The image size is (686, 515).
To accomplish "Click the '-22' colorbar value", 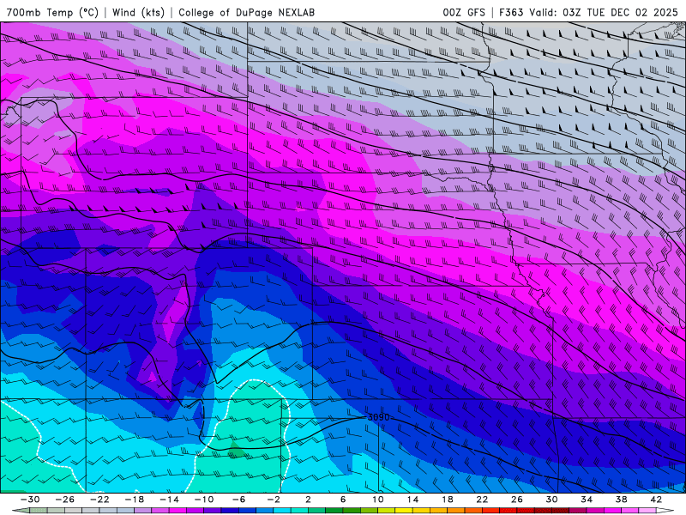I will [x=99, y=500].
